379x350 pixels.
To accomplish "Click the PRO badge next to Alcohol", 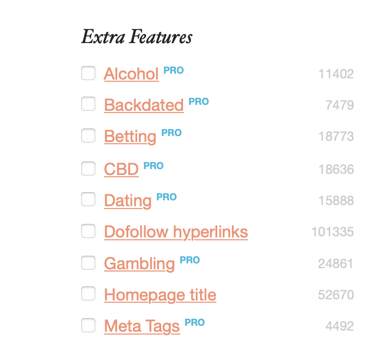I will click(174, 70).
